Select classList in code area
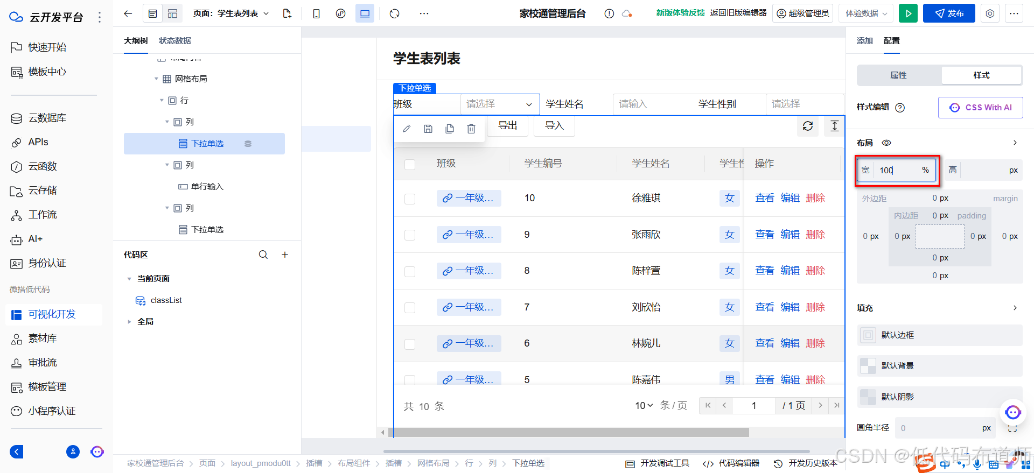 (x=166, y=300)
